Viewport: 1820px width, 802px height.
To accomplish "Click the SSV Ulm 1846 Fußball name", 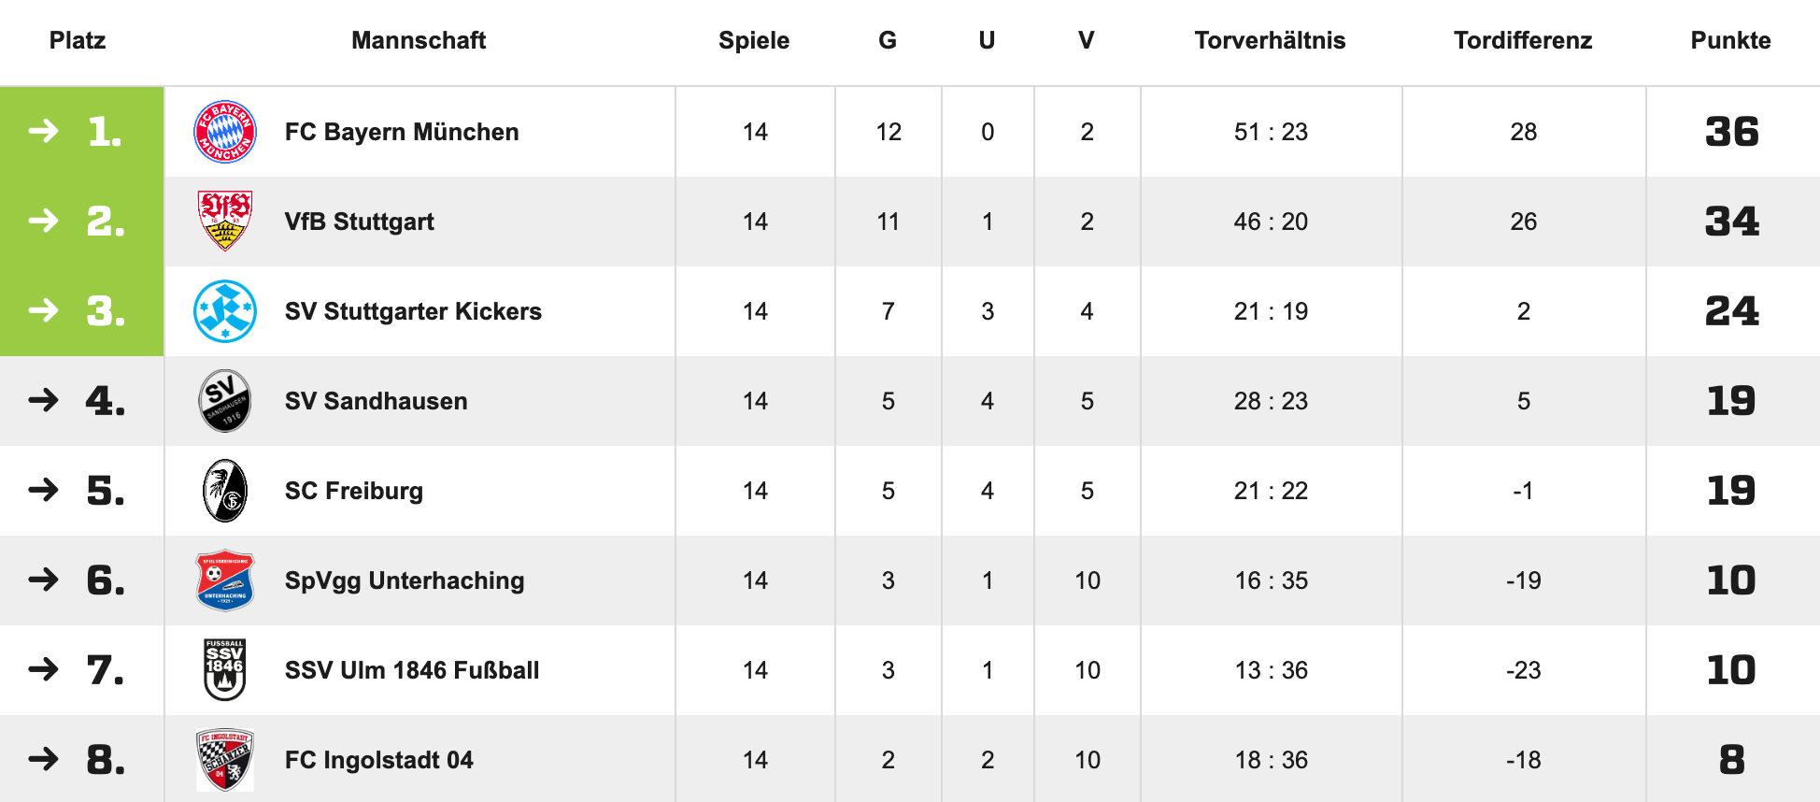I will pyautogui.click(x=411, y=670).
